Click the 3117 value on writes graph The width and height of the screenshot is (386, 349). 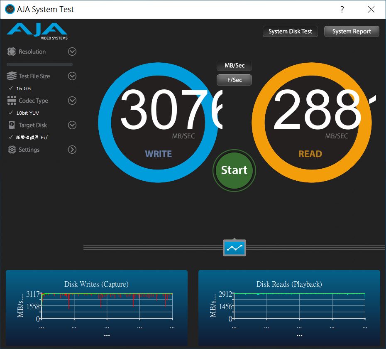click(x=33, y=294)
